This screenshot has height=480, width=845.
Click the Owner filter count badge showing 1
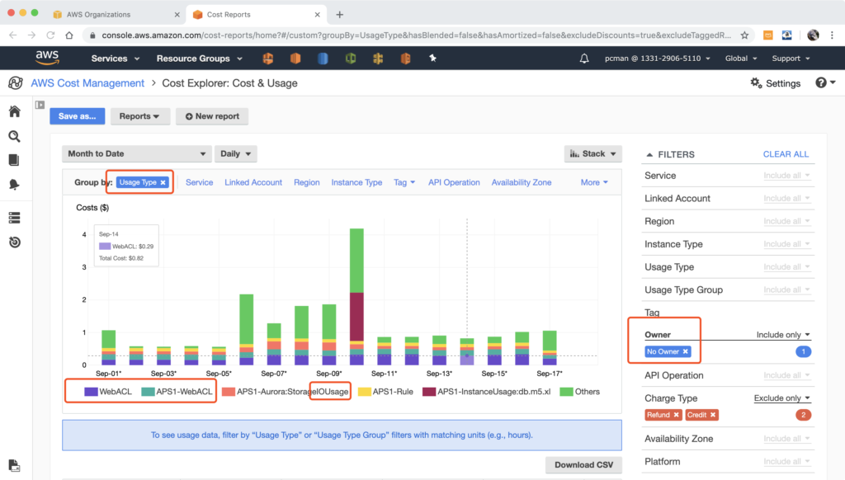point(803,352)
